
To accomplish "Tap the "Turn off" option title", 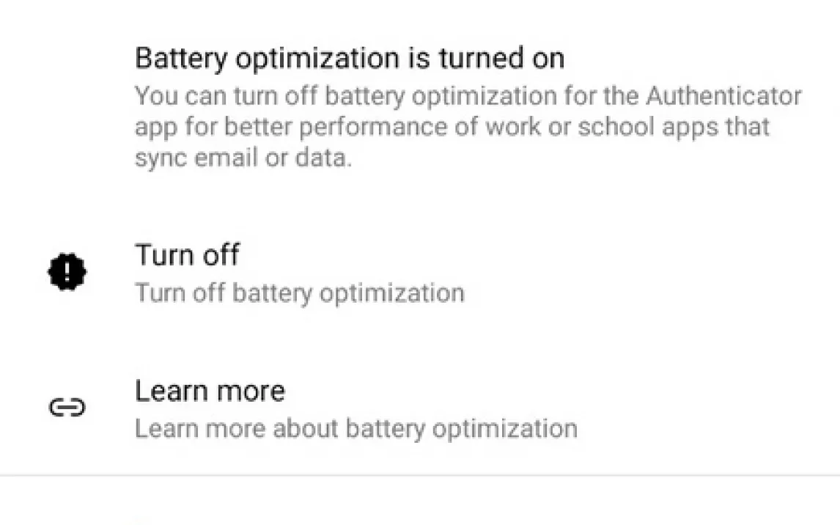I will pos(187,255).
